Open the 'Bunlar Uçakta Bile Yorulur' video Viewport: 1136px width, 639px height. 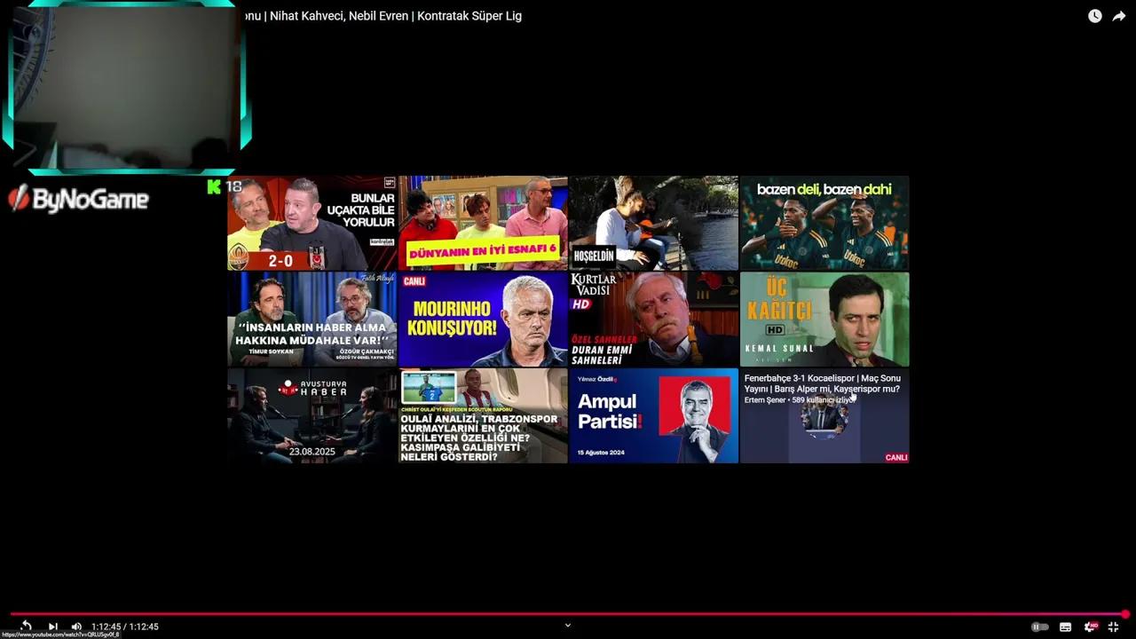[312, 223]
